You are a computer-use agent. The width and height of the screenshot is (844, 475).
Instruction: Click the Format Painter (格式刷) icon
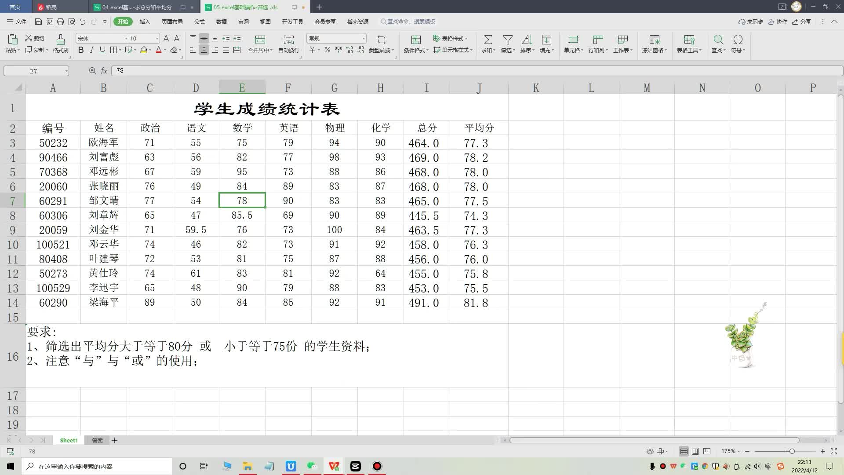pyautogui.click(x=60, y=40)
